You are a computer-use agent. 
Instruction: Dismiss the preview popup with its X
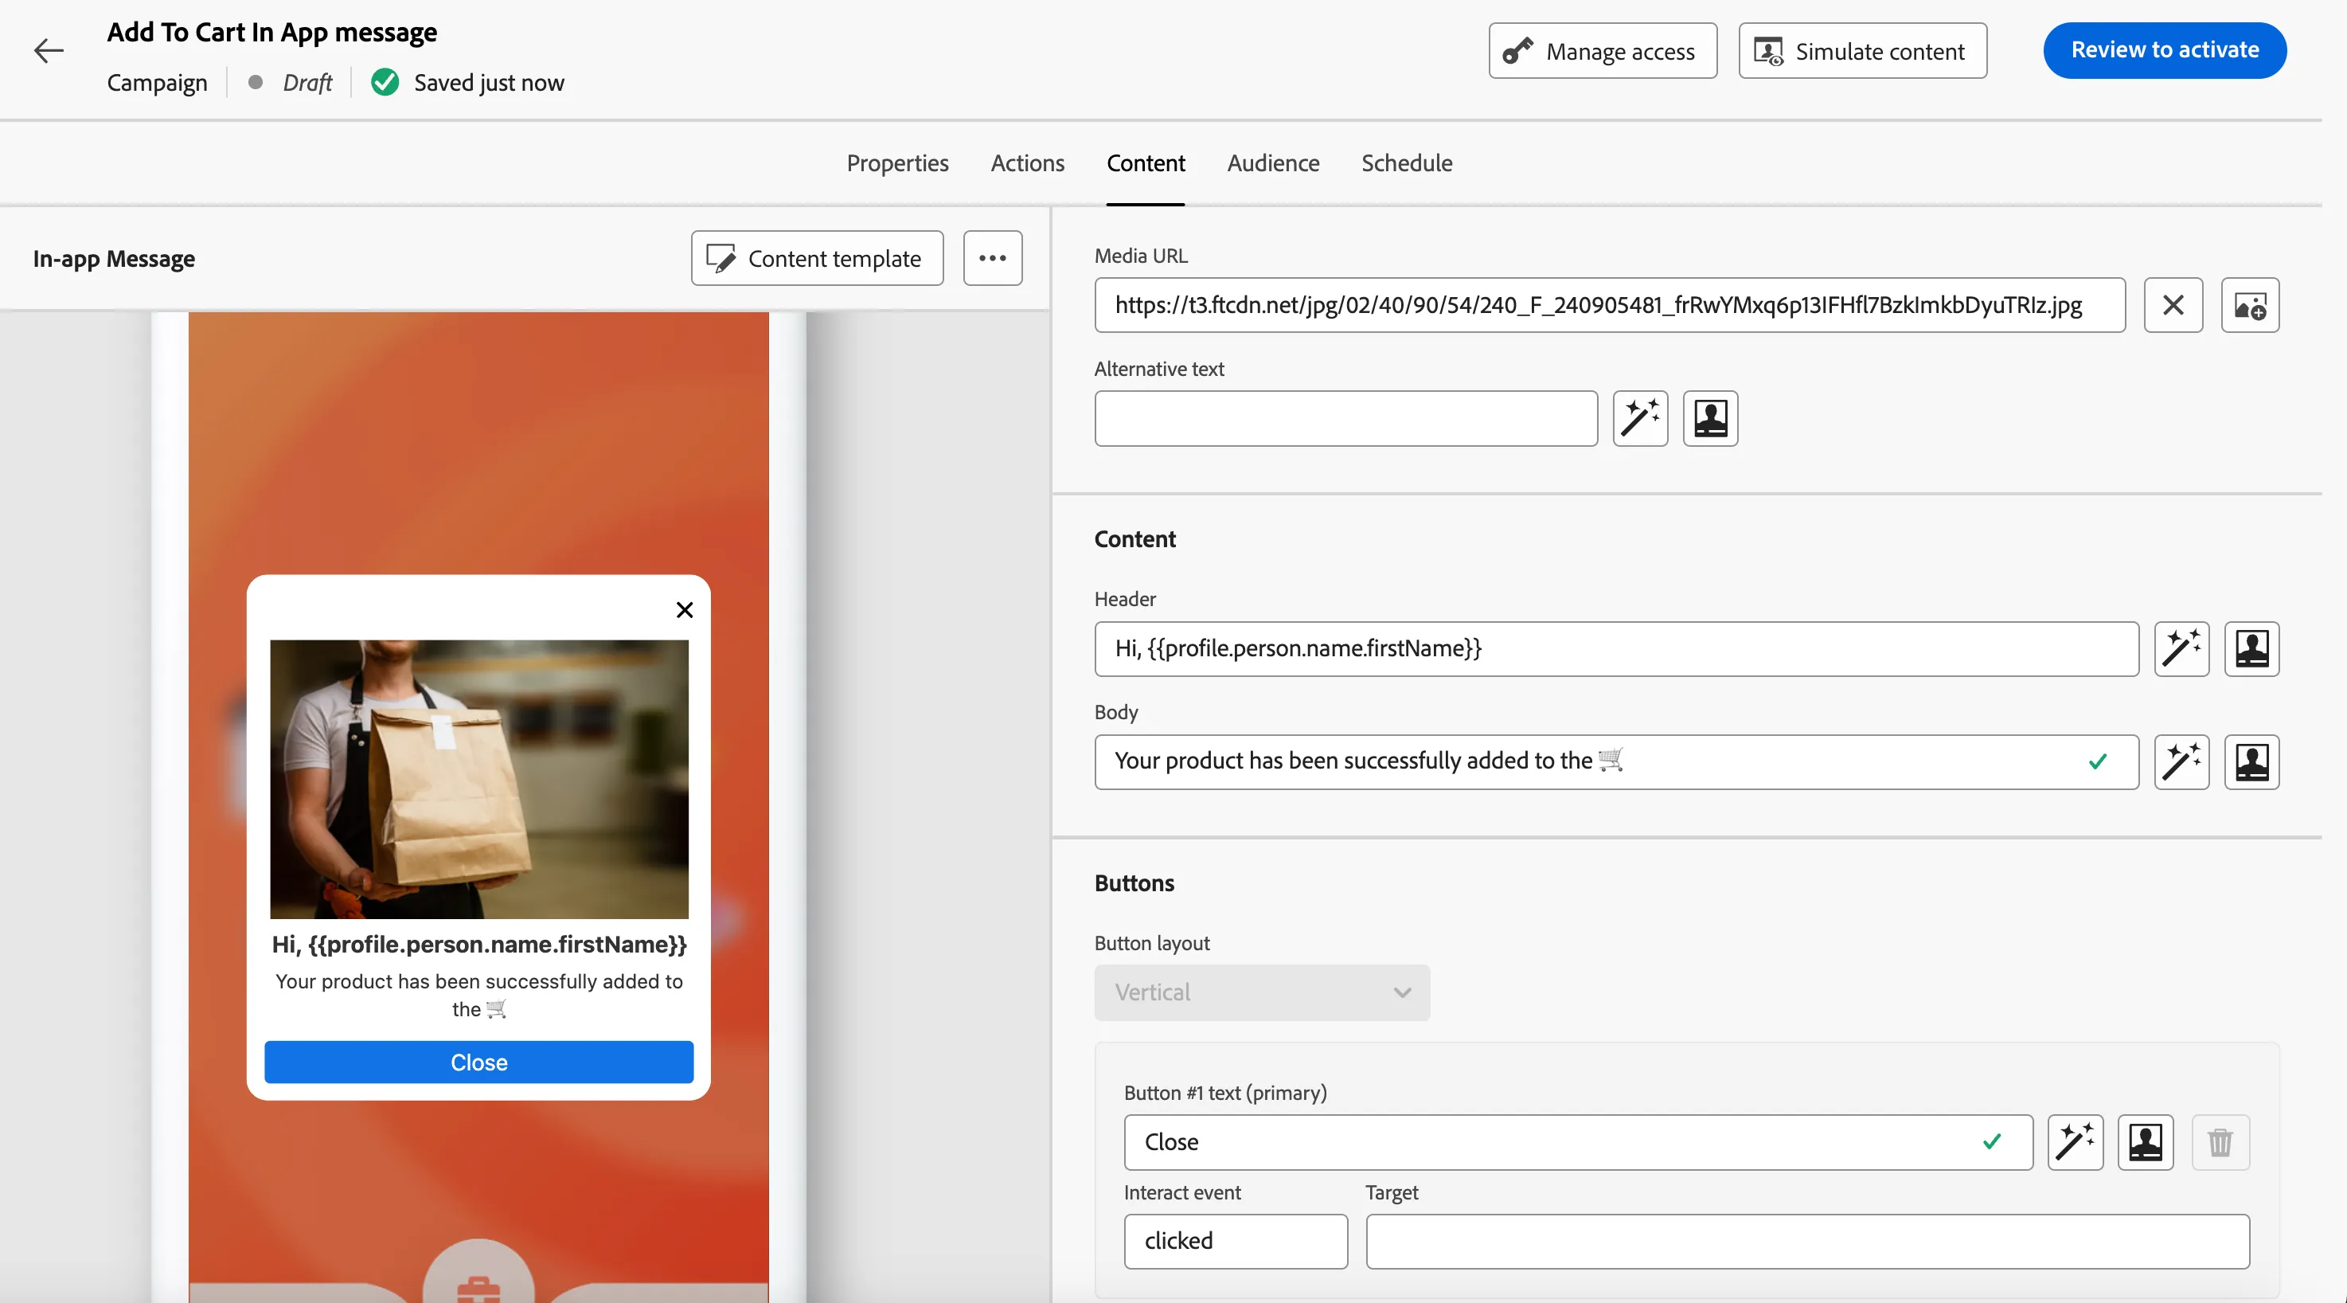(685, 609)
